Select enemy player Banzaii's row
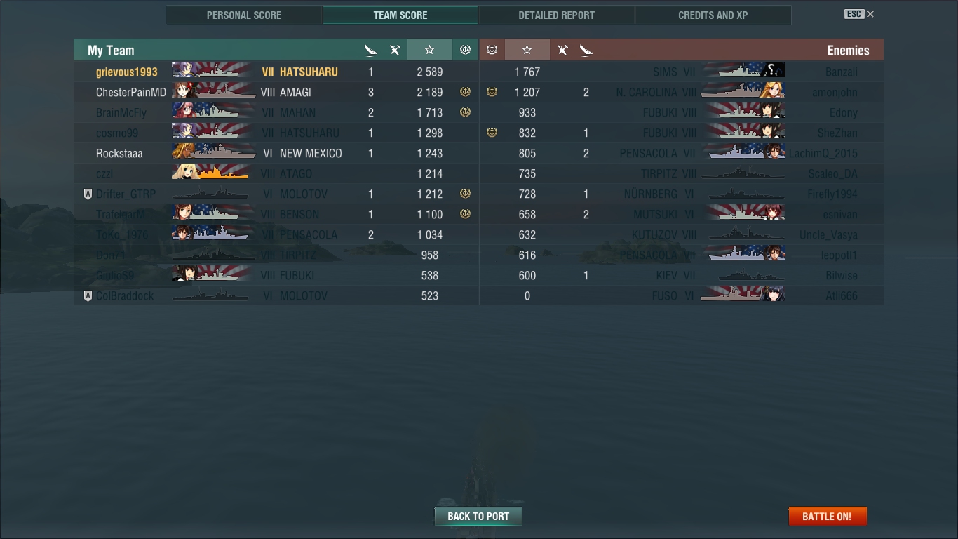 click(x=682, y=72)
